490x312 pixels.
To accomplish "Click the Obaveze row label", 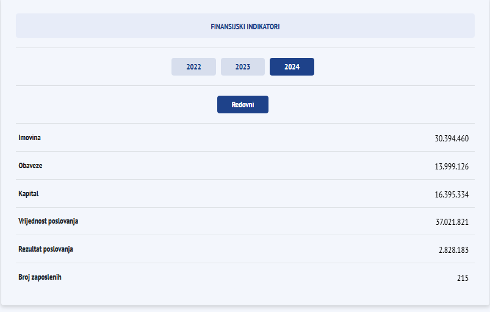I will point(31,166).
